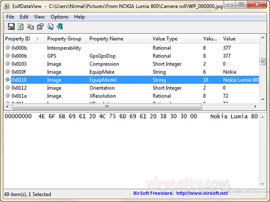This screenshot has height=202, width=270.
Task: Click the bullet icon of row 0x011a
Action: (x=8, y=96)
